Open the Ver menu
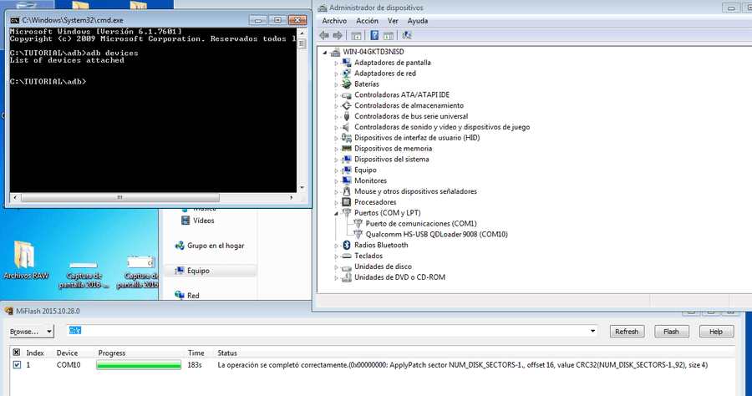This screenshot has height=396, width=752. click(393, 21)
